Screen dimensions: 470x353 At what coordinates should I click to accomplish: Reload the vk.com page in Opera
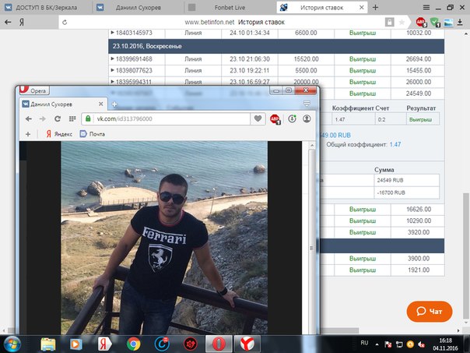pos(58,119)
